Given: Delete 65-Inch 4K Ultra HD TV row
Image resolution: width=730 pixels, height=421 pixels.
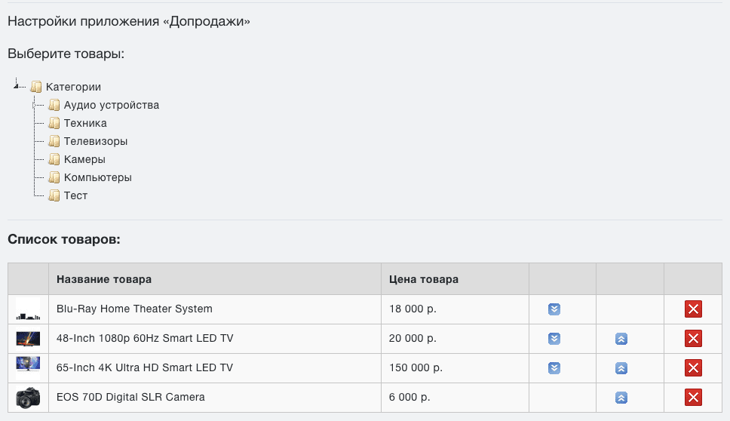Looking at the screenshot, I should click(693, 368).
